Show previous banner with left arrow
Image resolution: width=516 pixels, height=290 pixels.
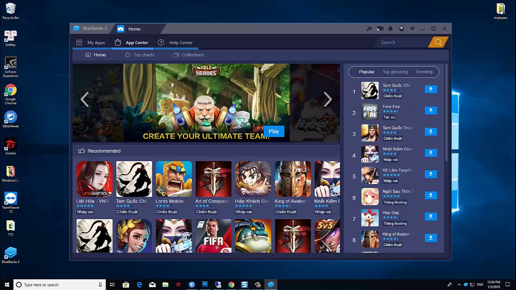pyautogui.click(x=84, y=99)
